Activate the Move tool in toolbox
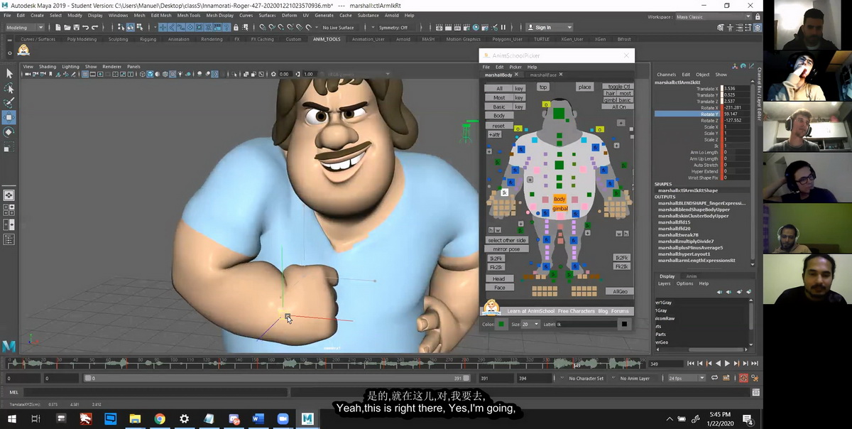The width and height of the screenshot is (852, 429). point(9,117)
